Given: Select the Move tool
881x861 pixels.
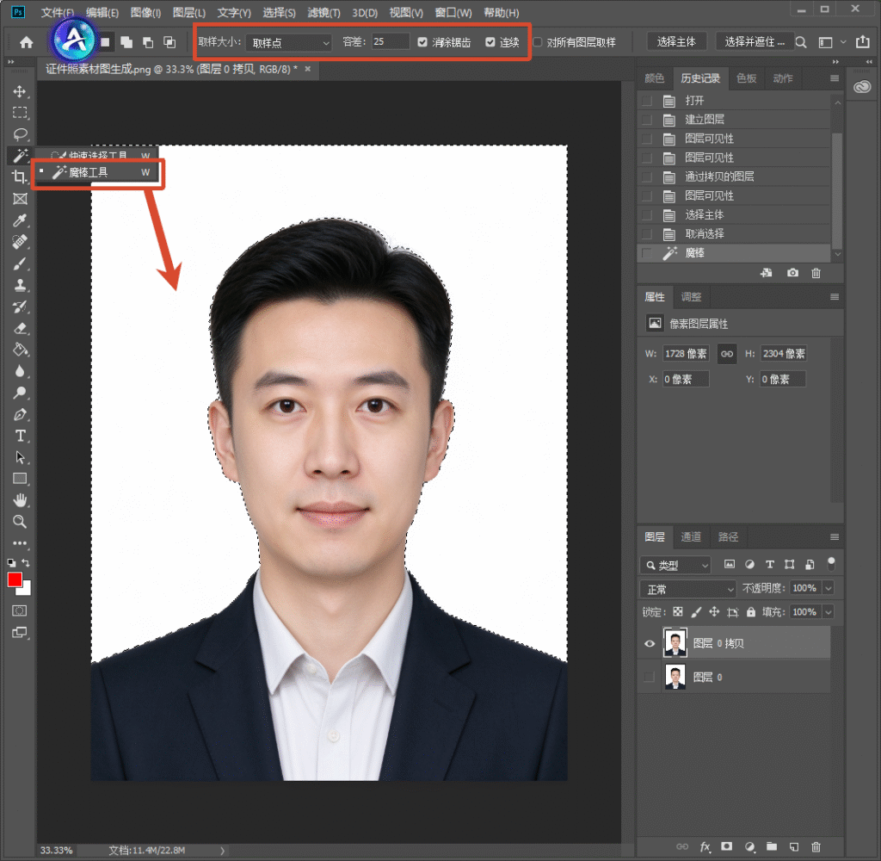Looking at the screenshot, I should [20, 91].
